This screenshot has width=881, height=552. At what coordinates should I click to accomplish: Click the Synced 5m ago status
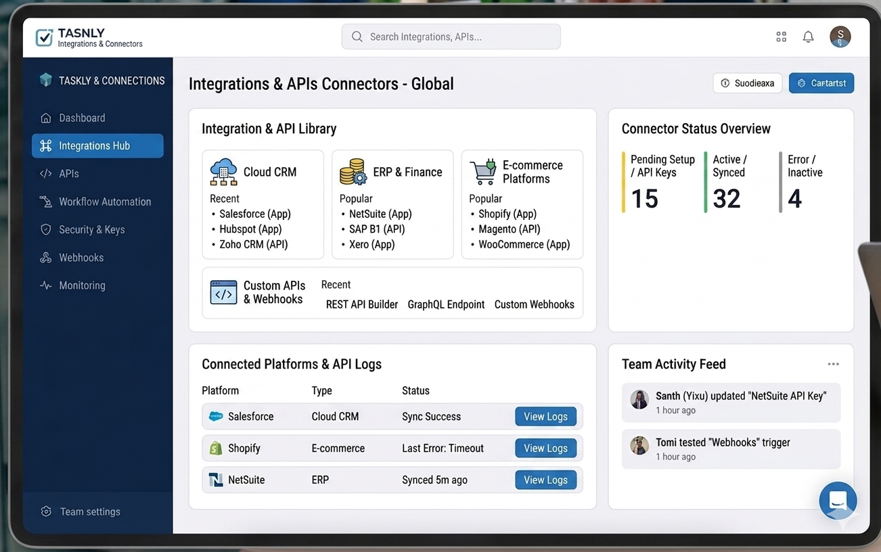434,480
